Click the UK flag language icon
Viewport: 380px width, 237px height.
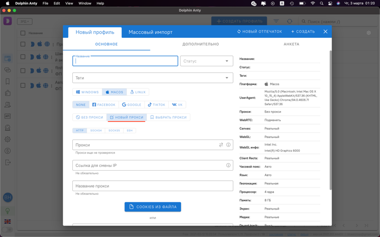(7, 222)
